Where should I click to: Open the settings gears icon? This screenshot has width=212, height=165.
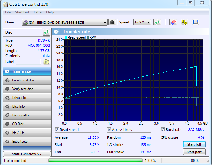click(x=184, y=22)
